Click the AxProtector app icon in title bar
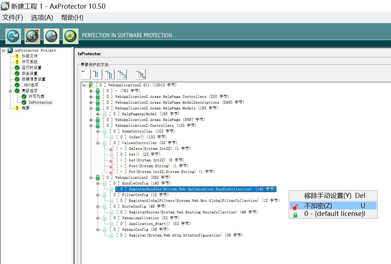Viewport: 391px width, 264px height. coord(5,6)
